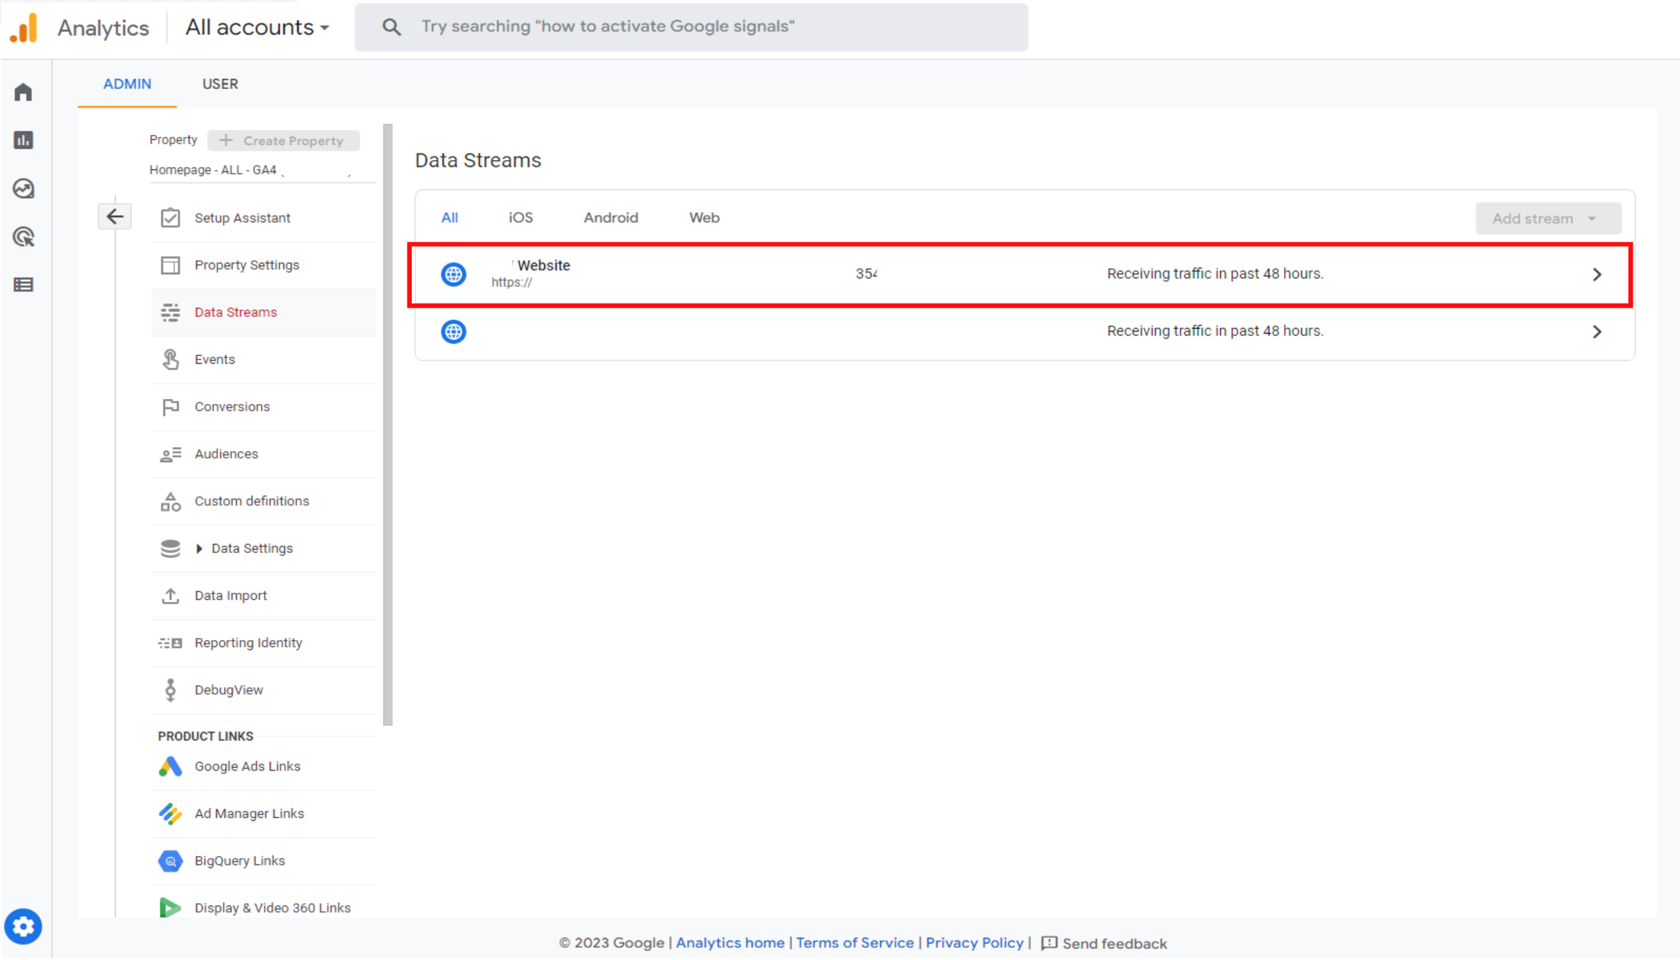Click the search magnifier icon
This screenshot has width=1680, height=960.
pyautogui.click(x=391, y=27)
